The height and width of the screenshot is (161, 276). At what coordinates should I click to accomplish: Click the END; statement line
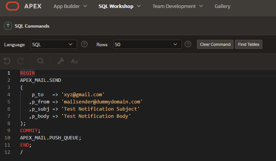pos(26,145)
